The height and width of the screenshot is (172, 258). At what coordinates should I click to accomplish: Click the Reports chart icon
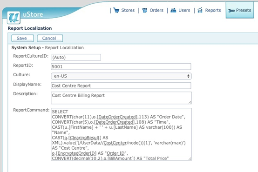[x=200, y=10]
